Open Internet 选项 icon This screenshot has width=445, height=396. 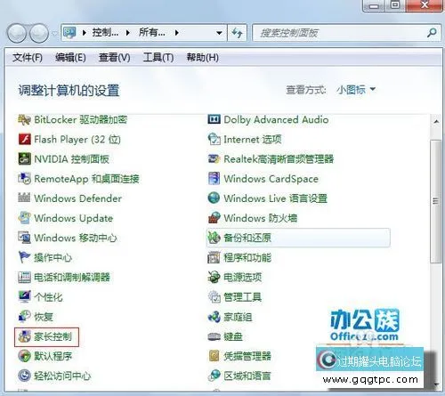pyautogui.click(x=214, y=140)
